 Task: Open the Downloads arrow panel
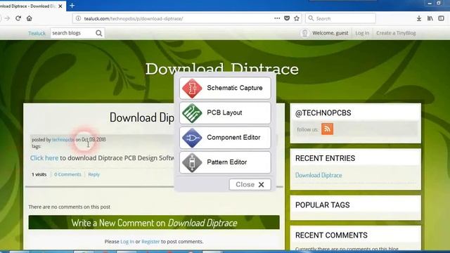[419, 18]
